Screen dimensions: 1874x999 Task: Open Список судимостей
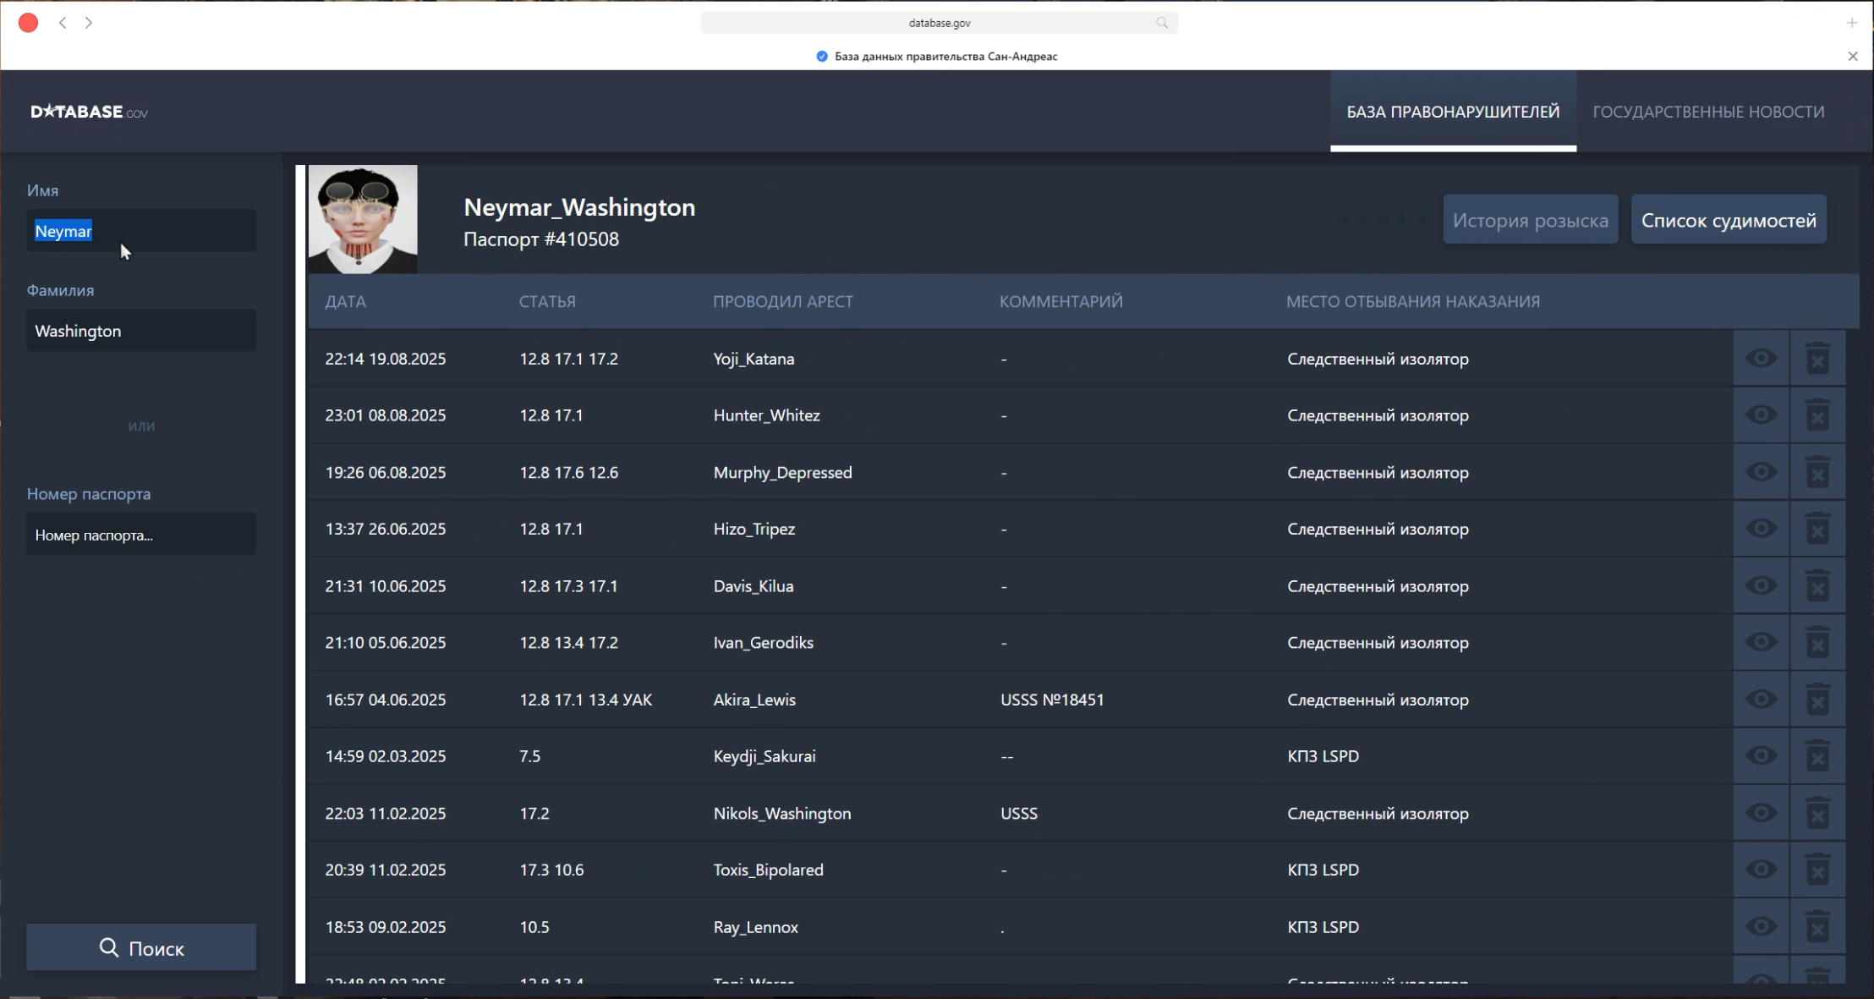1728,220
